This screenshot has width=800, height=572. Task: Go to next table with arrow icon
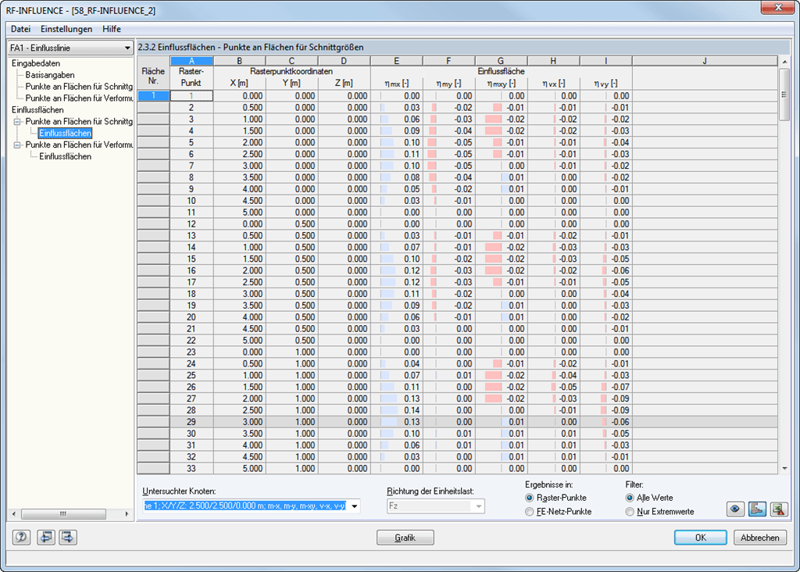pos(68,538)
